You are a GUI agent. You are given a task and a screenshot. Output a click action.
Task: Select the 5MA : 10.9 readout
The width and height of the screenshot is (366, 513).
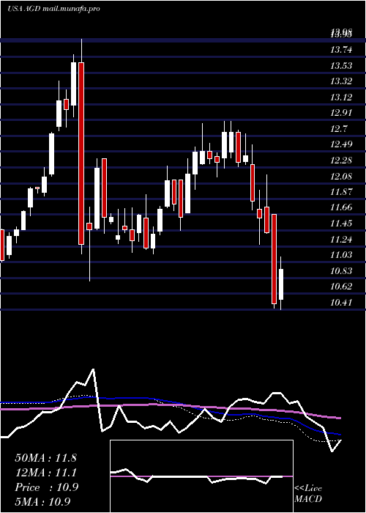click(x=42, y=502)
